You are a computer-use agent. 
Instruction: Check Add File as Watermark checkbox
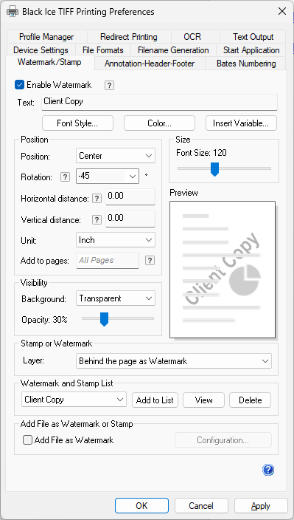27,440
